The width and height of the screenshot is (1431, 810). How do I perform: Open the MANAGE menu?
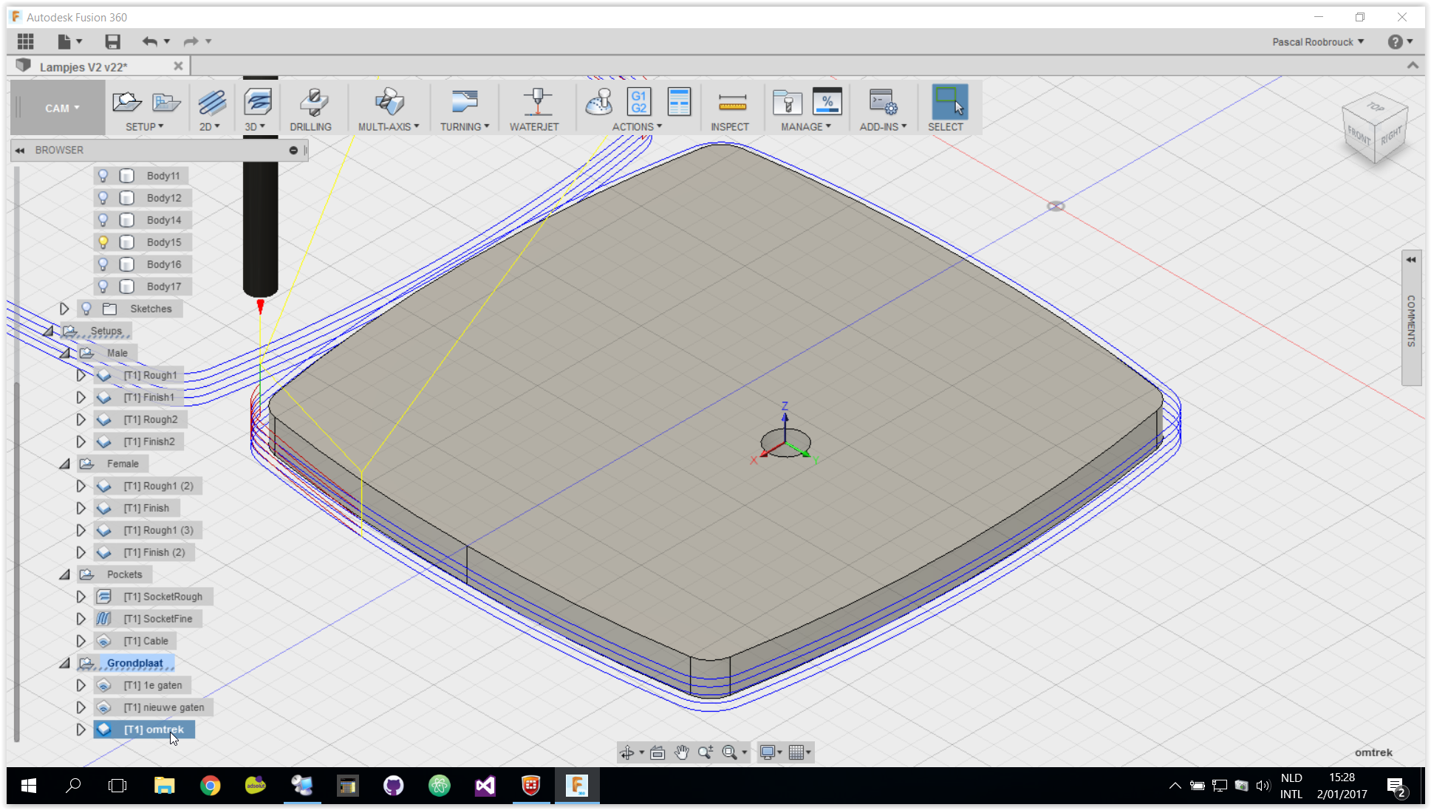pyautogui.click(x=806, y=127)
